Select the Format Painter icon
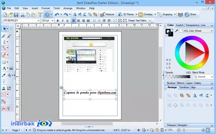The image size is (216, 134). [x=40, y=15]
